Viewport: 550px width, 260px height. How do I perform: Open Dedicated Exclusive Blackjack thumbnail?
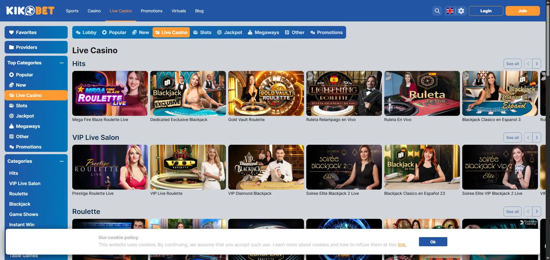pos(188,93)
